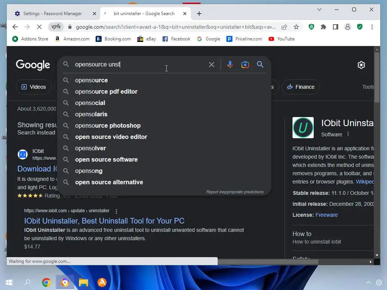
Task: Click the share page icon
Action: [x=284, y=27]
